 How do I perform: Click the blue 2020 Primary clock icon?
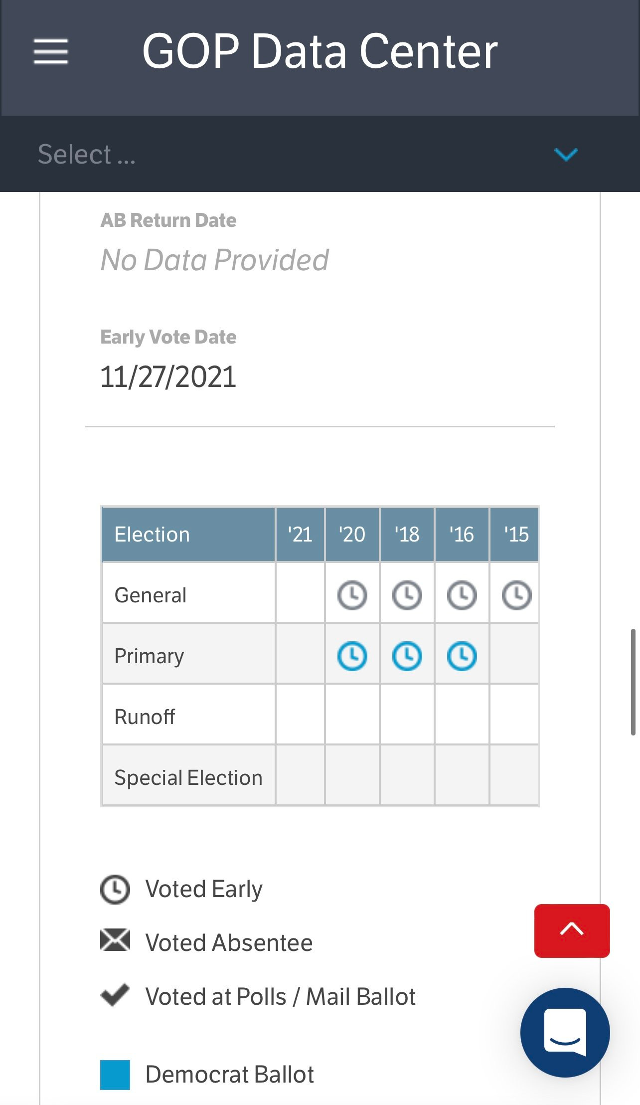tap(352, 656)
